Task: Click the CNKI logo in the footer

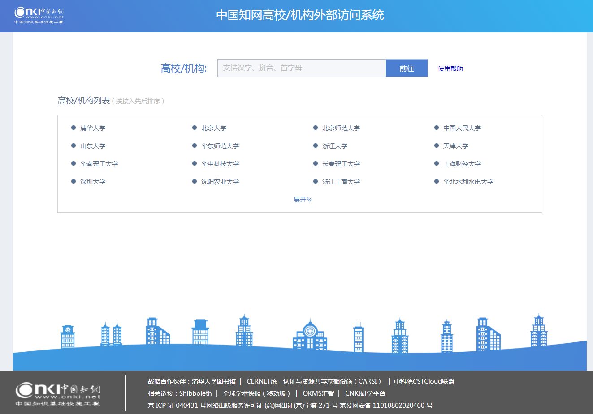Action: click(x=58, y=394)
